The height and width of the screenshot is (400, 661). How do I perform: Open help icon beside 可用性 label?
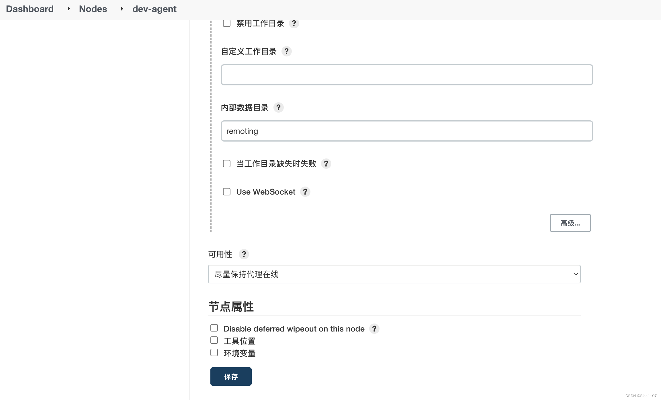tap(244, 254)
